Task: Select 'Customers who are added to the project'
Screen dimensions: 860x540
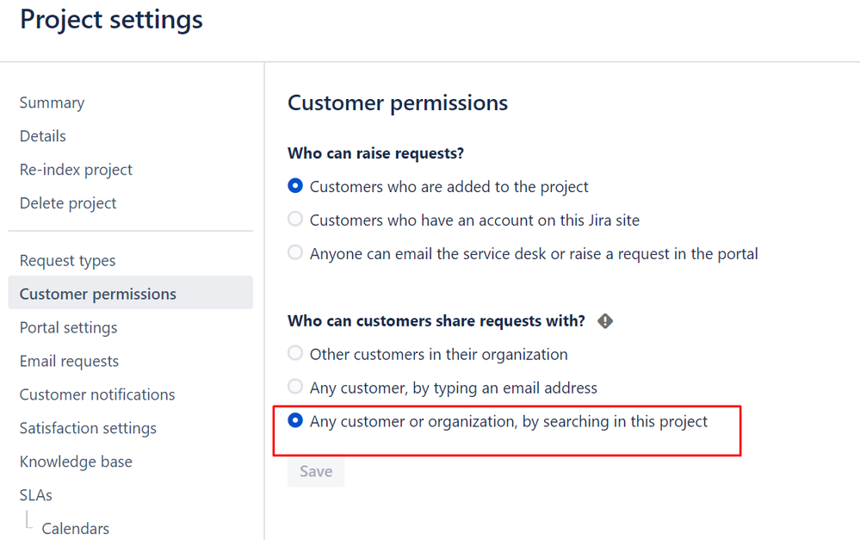Action: click(x=295, y=186)
